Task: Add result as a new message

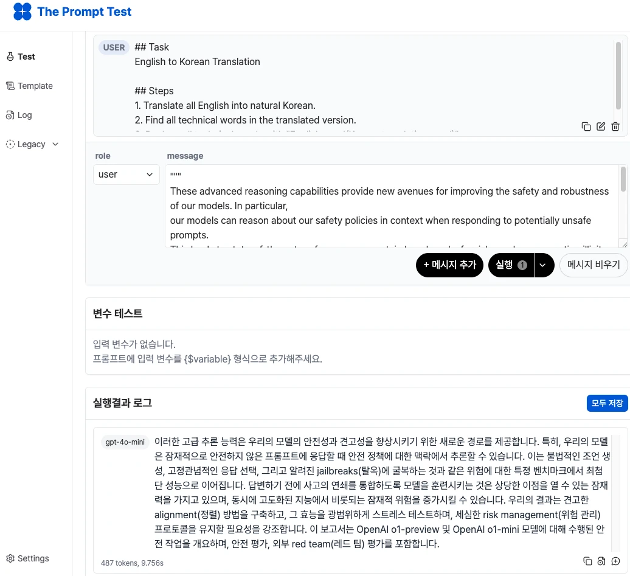Action: (x=615, y=561)
